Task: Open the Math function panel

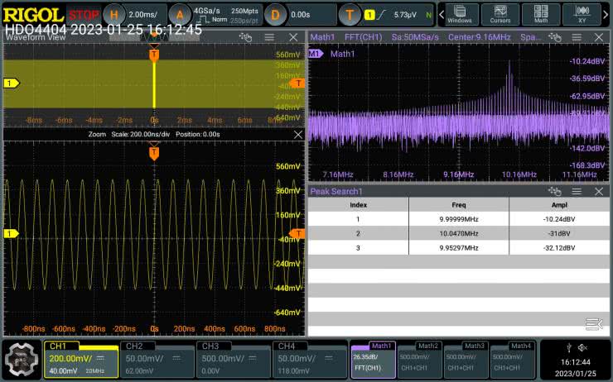Action: (540, 14)
